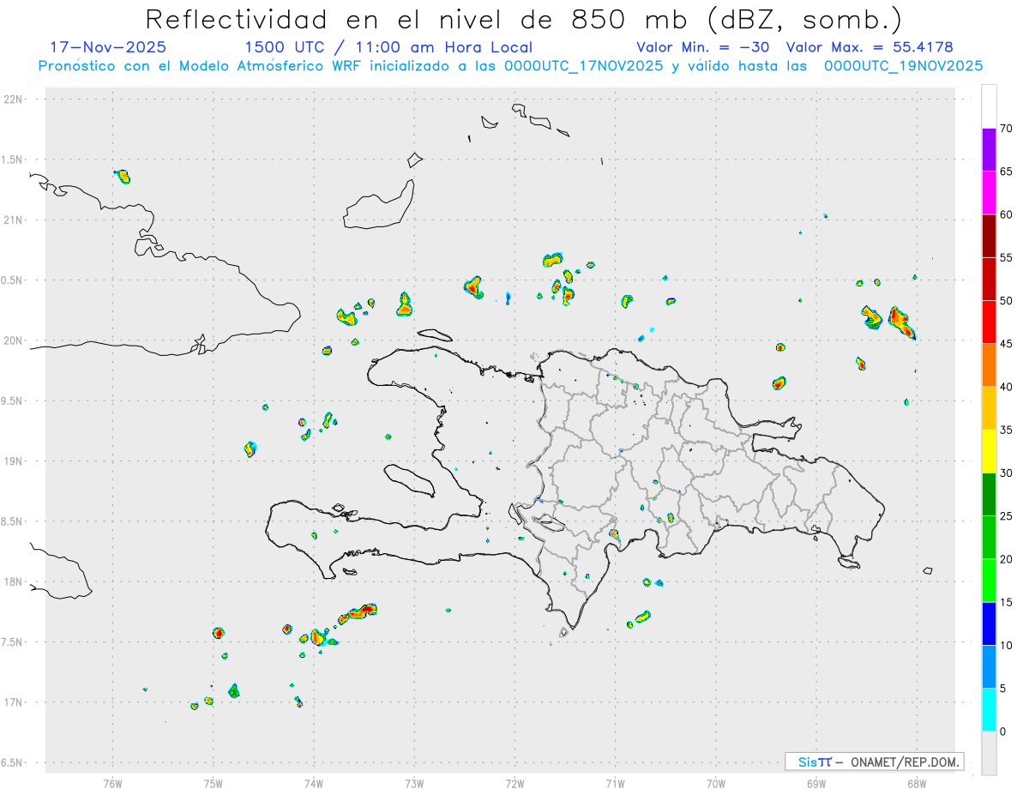
Task: Click the colorbar label '60'
Action: pyautogui.click(x=1006, y=214)
